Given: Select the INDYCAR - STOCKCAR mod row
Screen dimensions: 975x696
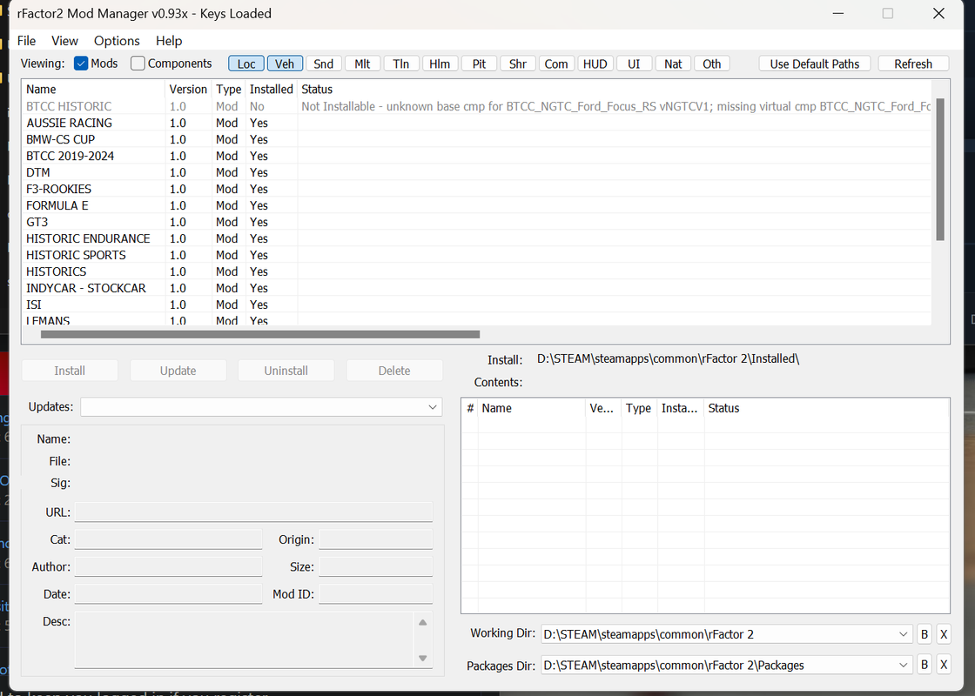Looking at the screenshot, I should pos(477,288).
